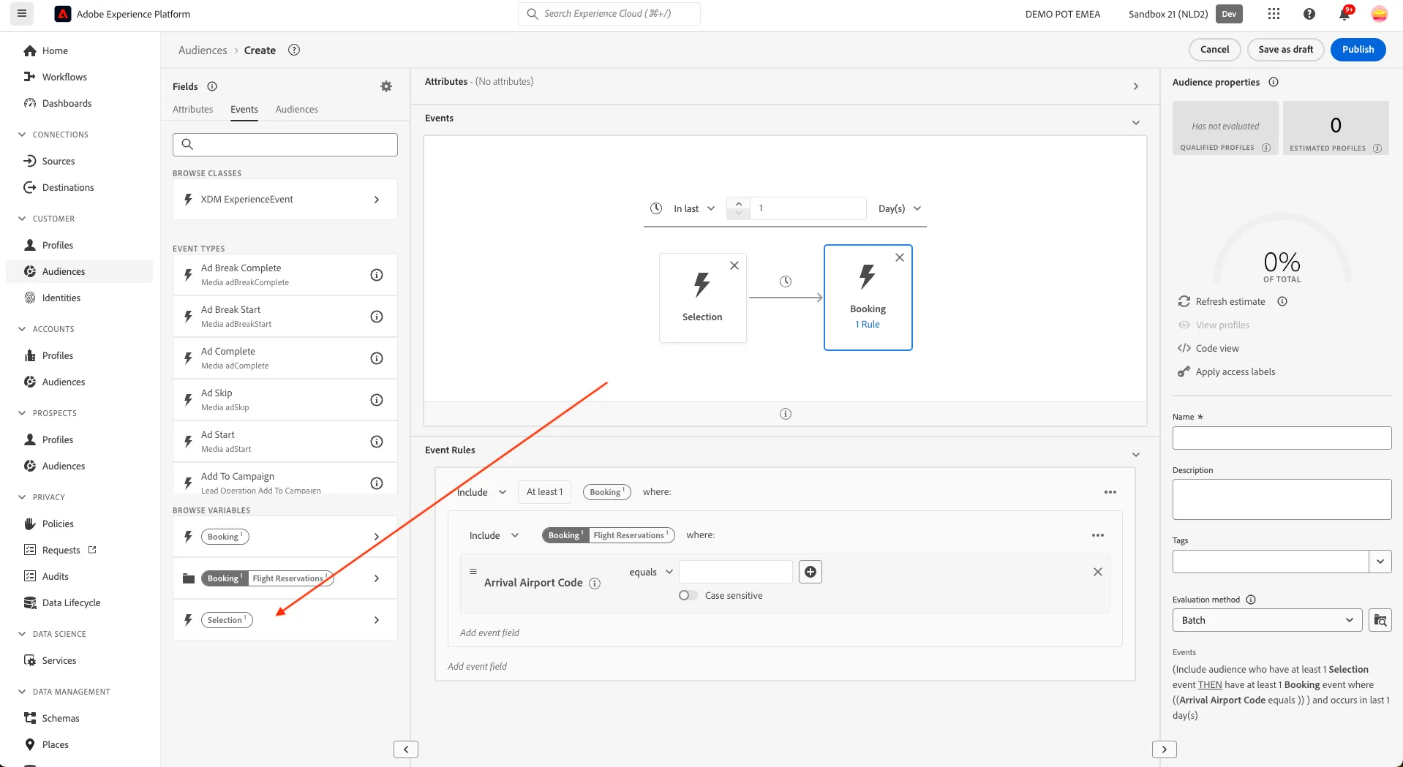Collapse the Events section
Image resolution: width=1403 pixels, height=767 pixels.
point(1136,123)
